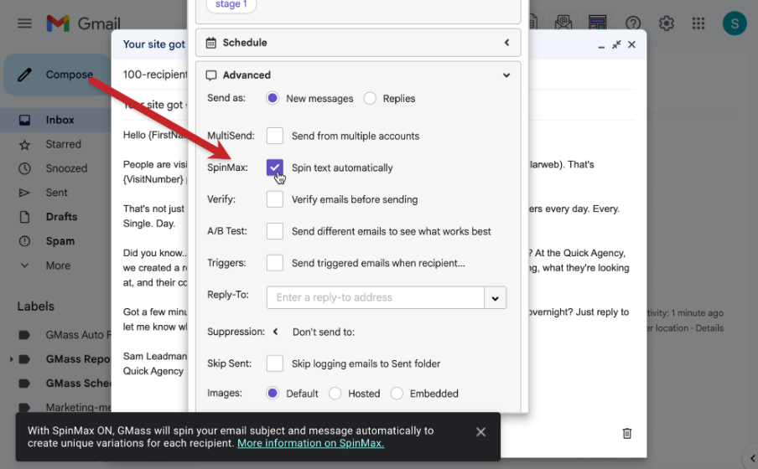Click the arrow icon beside Sent
Screen dimensions: 758x469
(24, 193)
